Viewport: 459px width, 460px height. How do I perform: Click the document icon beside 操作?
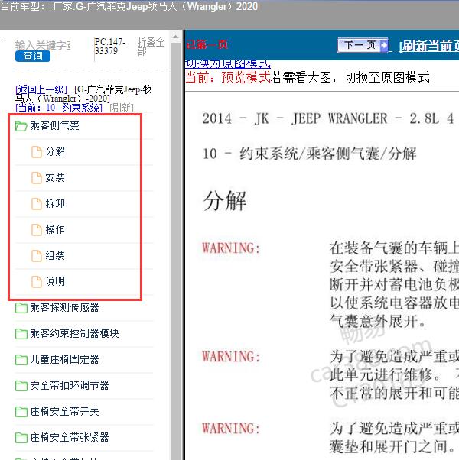[x=37, y=230]
